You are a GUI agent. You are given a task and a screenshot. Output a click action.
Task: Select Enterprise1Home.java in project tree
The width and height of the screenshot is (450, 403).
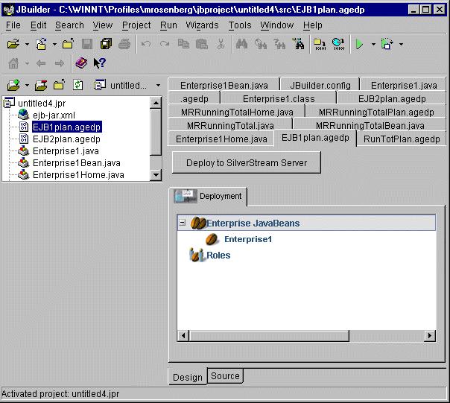click(78, 175)
